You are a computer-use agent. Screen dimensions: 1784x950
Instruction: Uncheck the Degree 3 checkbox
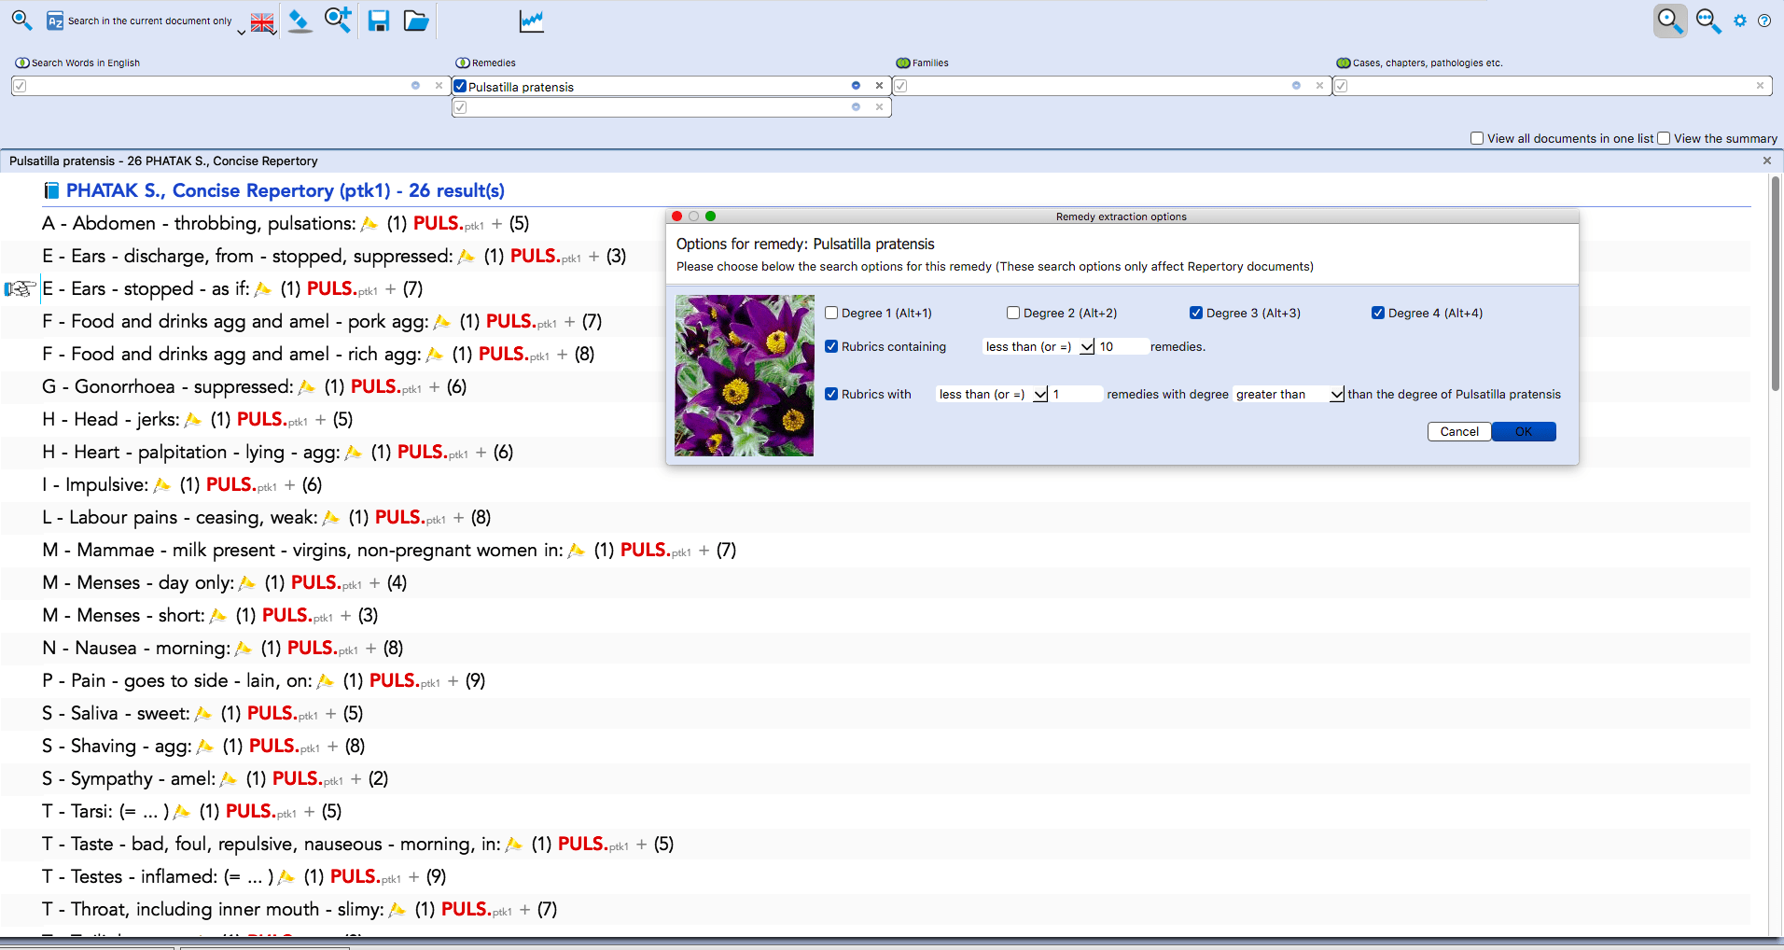click(1196, 314)
